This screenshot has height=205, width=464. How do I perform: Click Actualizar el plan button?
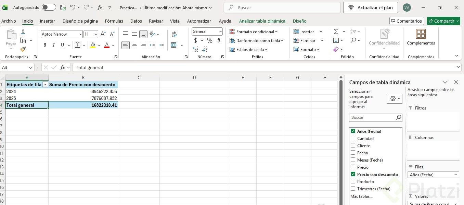(x=371, y=8)
